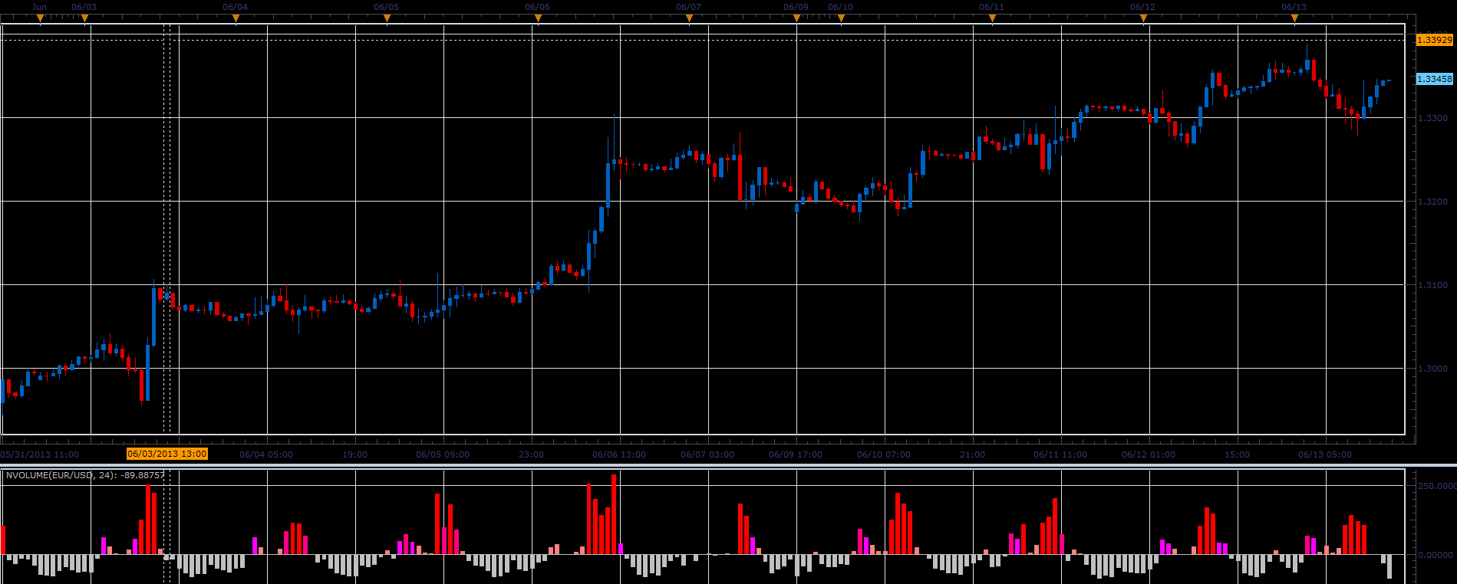Click the 06/06 orange triangle marker
Viewport: 1457px width, 584px height.
[538, 18]
